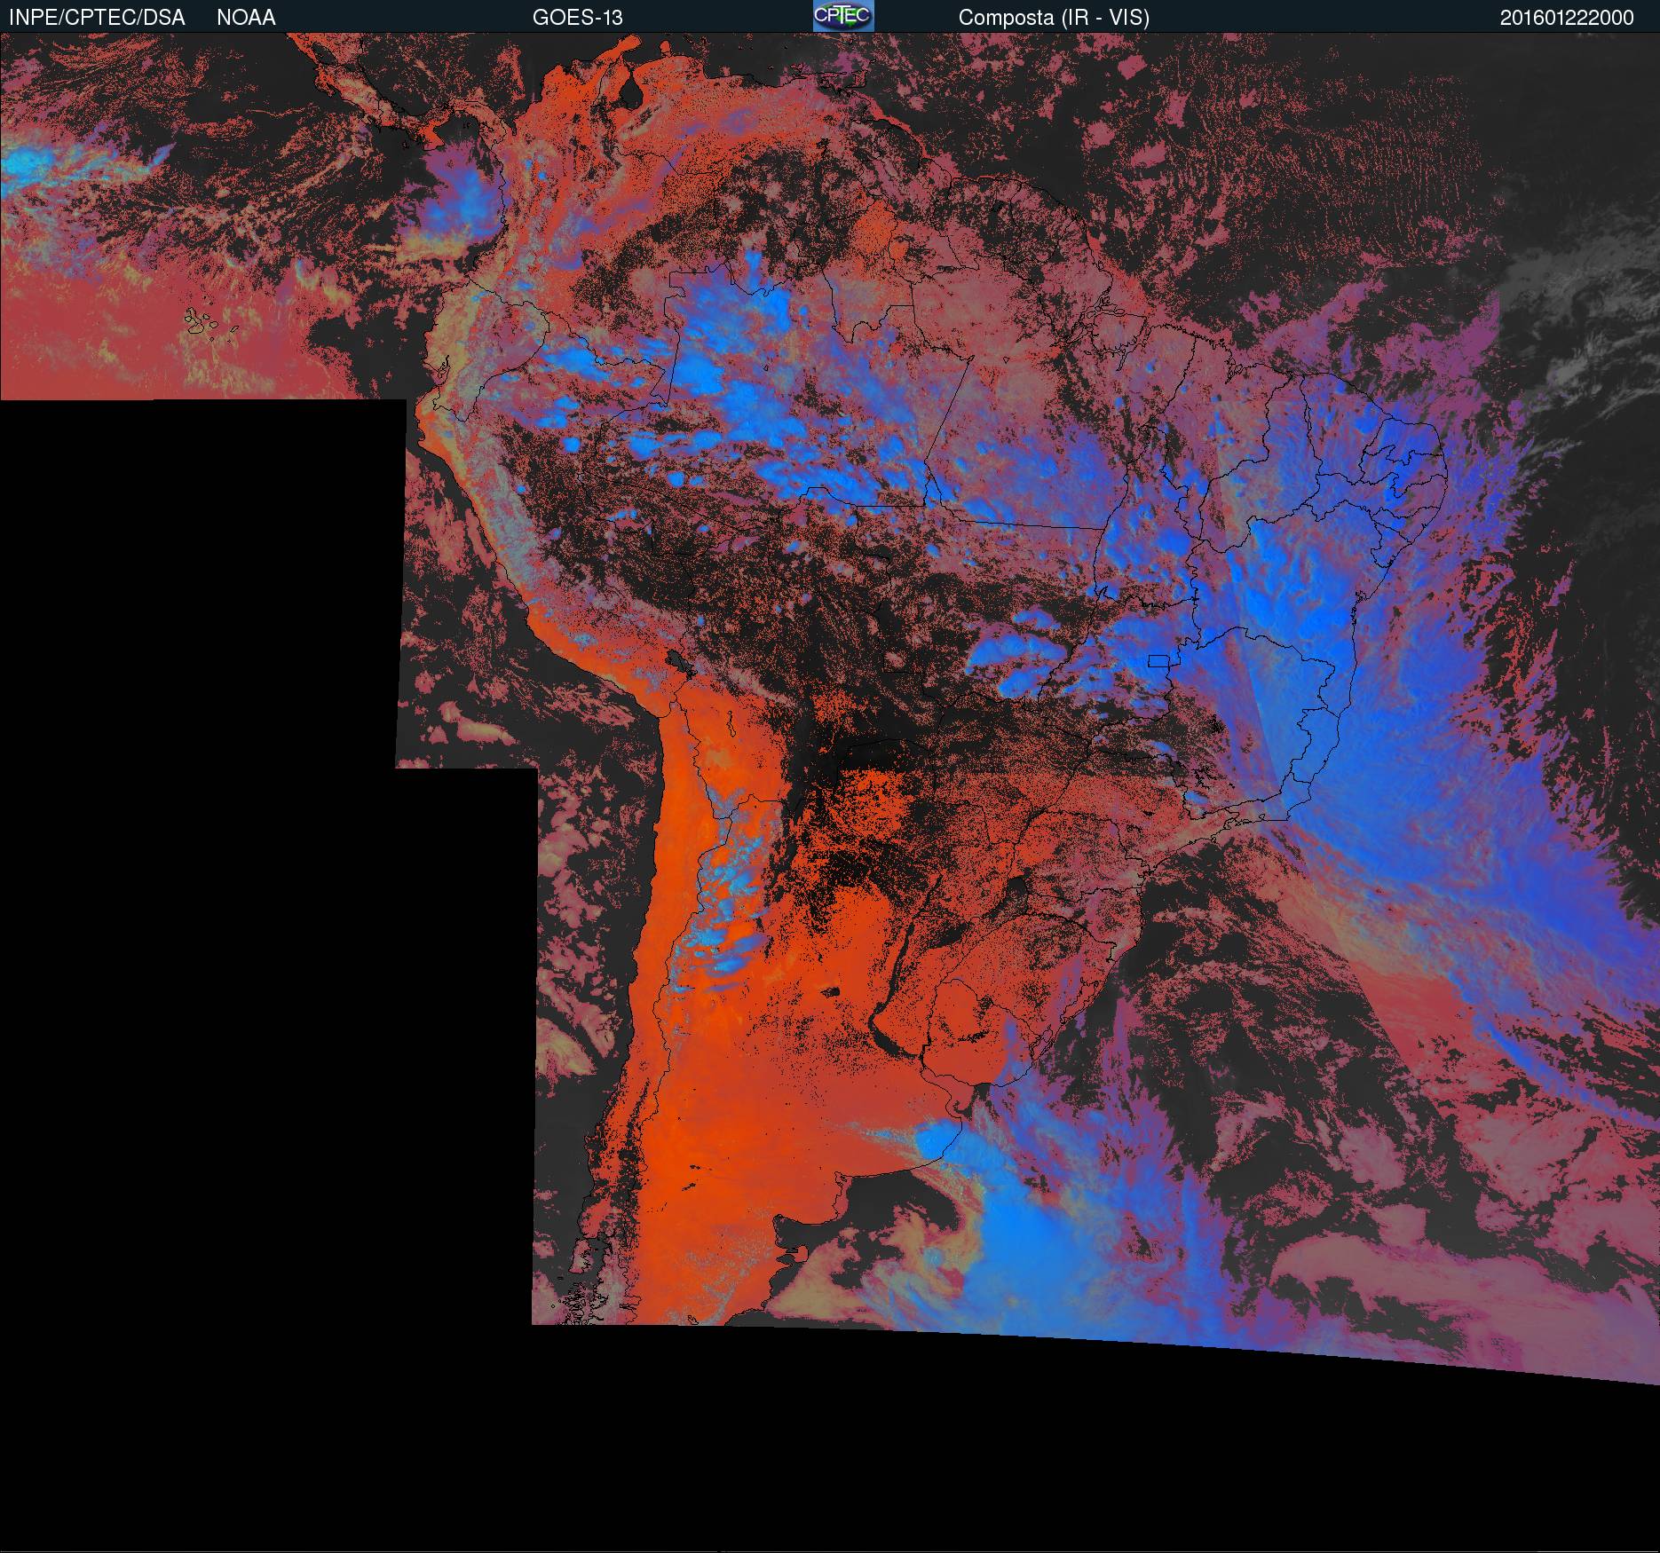
Task: Click the Galápagos Islands outline in Pacific
Action: [209, 323]
